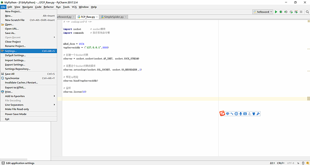The image size is (310, 165).
Task: Choose Save As.. from File menu
Action: click(x=29, y=33)
